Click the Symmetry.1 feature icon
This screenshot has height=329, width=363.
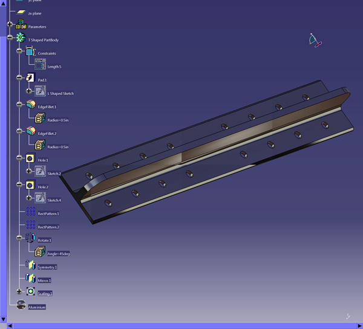point(30,265)
